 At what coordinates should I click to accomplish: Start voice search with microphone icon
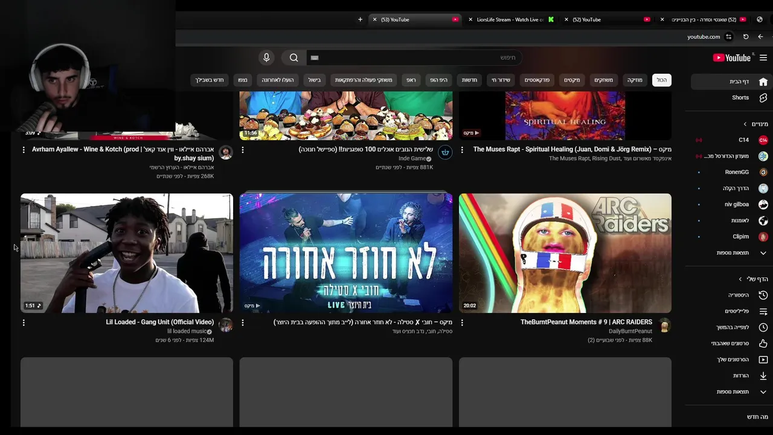[266, 57]
